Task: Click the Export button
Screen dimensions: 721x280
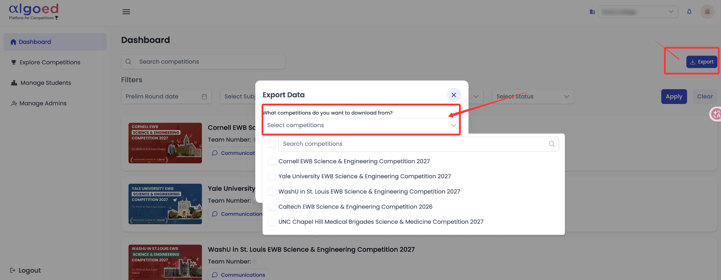Action: pos(702,62)
